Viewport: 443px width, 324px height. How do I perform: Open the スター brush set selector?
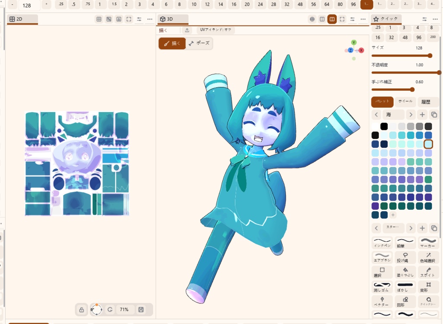pos(394,228)
